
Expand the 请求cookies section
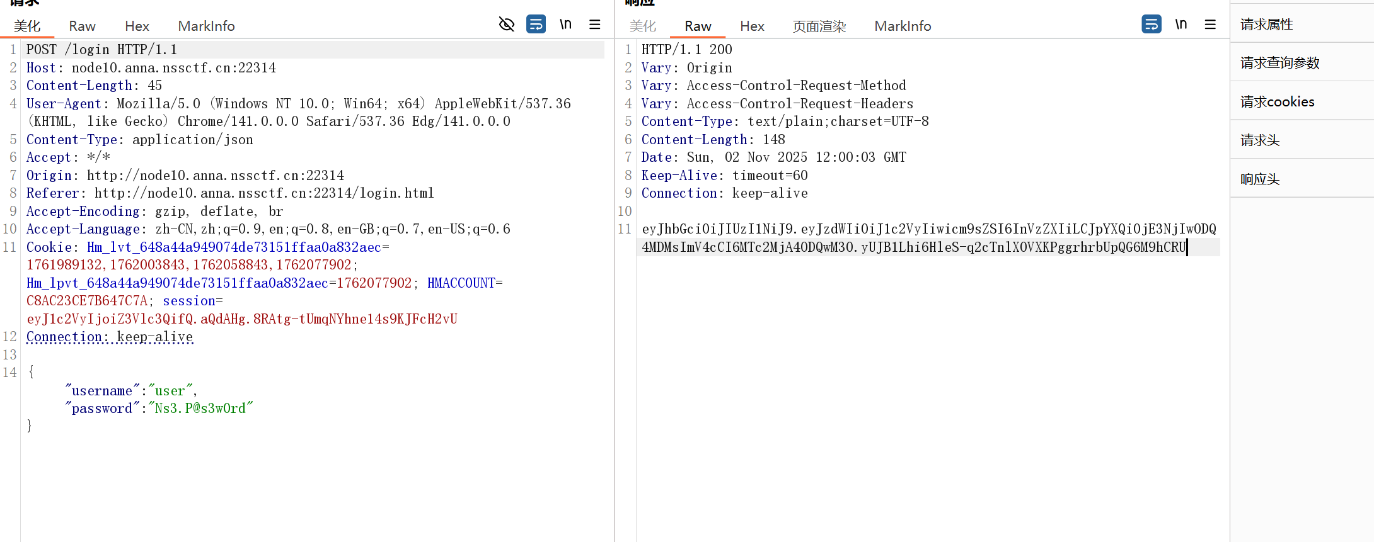[x=1277, y=102]
